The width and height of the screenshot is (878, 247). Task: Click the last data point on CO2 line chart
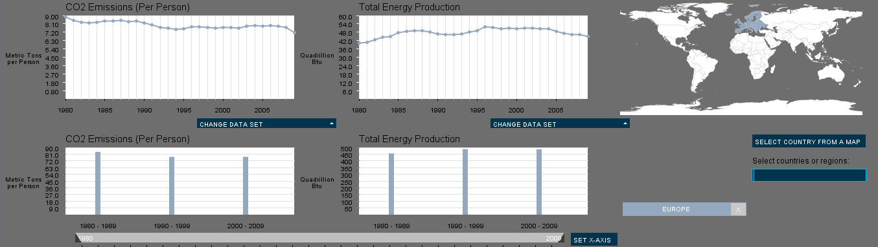[x=295, y=33]
